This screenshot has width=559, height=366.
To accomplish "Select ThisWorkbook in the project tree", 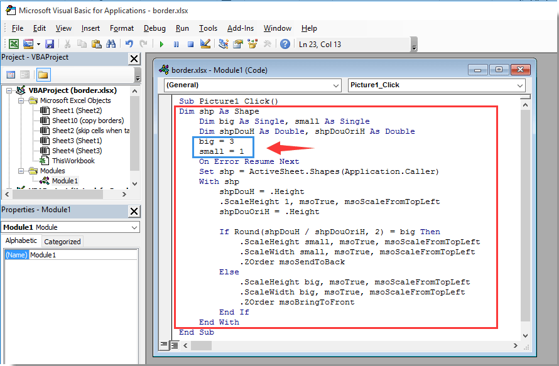I will (73, 161).
